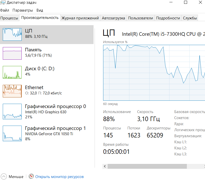Switch to the Процессы tab

click(9, 18)
